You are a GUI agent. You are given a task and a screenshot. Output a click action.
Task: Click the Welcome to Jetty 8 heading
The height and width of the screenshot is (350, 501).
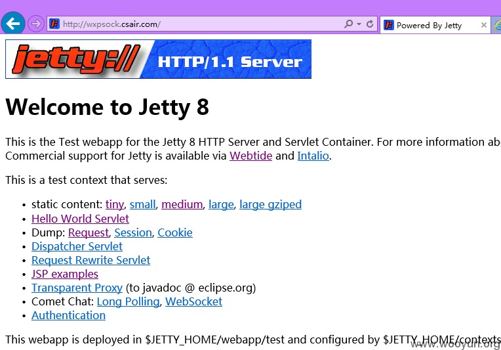[108, 107]
